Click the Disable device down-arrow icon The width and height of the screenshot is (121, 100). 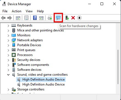(79, 18)
